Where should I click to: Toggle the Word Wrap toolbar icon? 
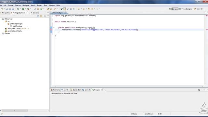coord(68,9)
